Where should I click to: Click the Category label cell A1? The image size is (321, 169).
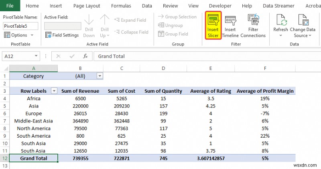pos(34,76)
